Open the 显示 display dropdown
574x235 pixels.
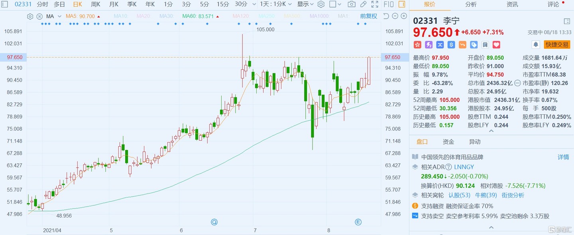pyautogui.click(x=305, y=4)
